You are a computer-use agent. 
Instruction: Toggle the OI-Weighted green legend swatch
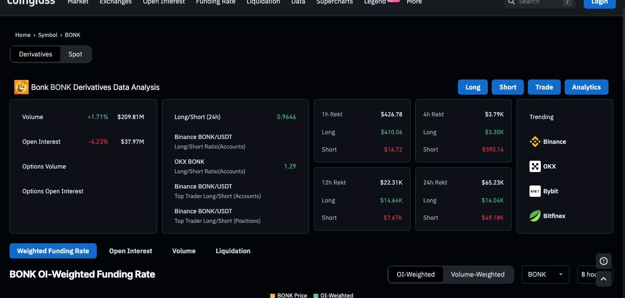[x=316, y=295]
